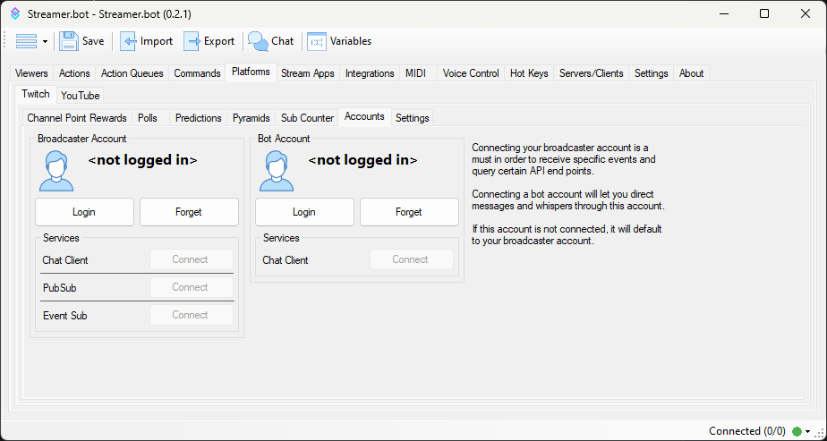Open the Channel Point Rewards tab

tap(77, 118)
